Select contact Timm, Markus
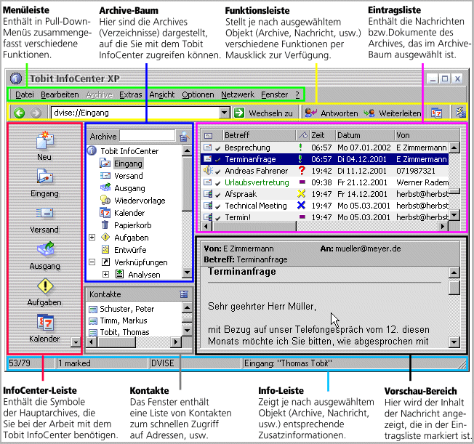 tap(124, 320)
